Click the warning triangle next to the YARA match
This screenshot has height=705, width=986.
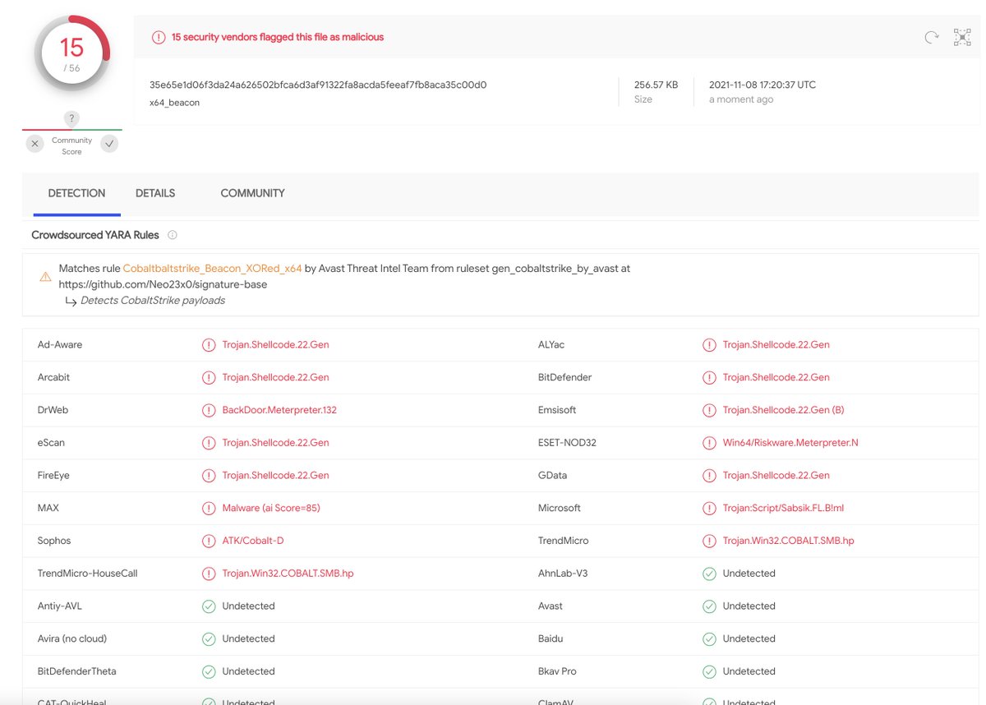(x=45, y=277)
